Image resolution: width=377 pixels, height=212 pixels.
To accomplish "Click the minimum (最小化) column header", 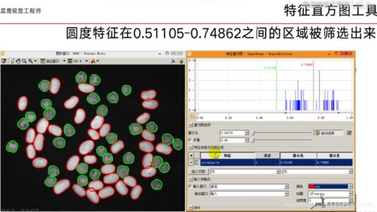I will coord(298,156).
